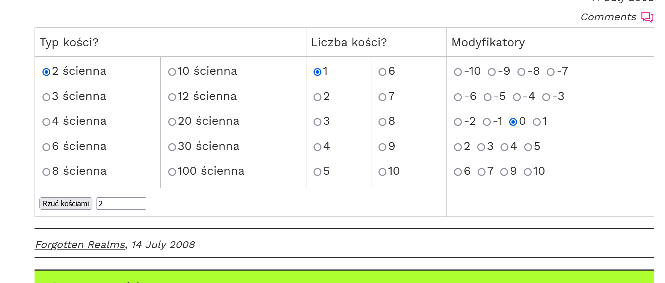Pick modifier -1
The height and width of the screenshot is (283, 665).
(487, 122)
